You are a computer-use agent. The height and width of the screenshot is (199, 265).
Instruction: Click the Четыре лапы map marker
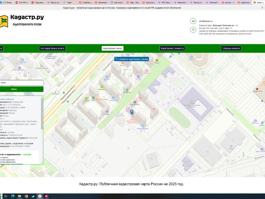click(x=257, y=89)
